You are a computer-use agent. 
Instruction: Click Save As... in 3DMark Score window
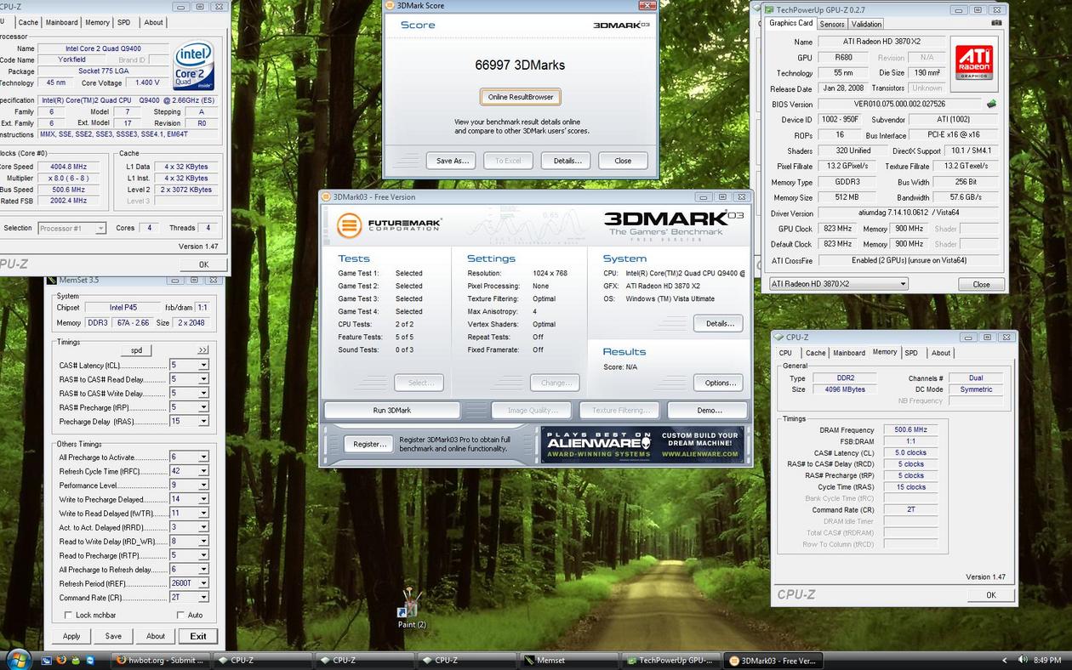(x=452, y=161)
